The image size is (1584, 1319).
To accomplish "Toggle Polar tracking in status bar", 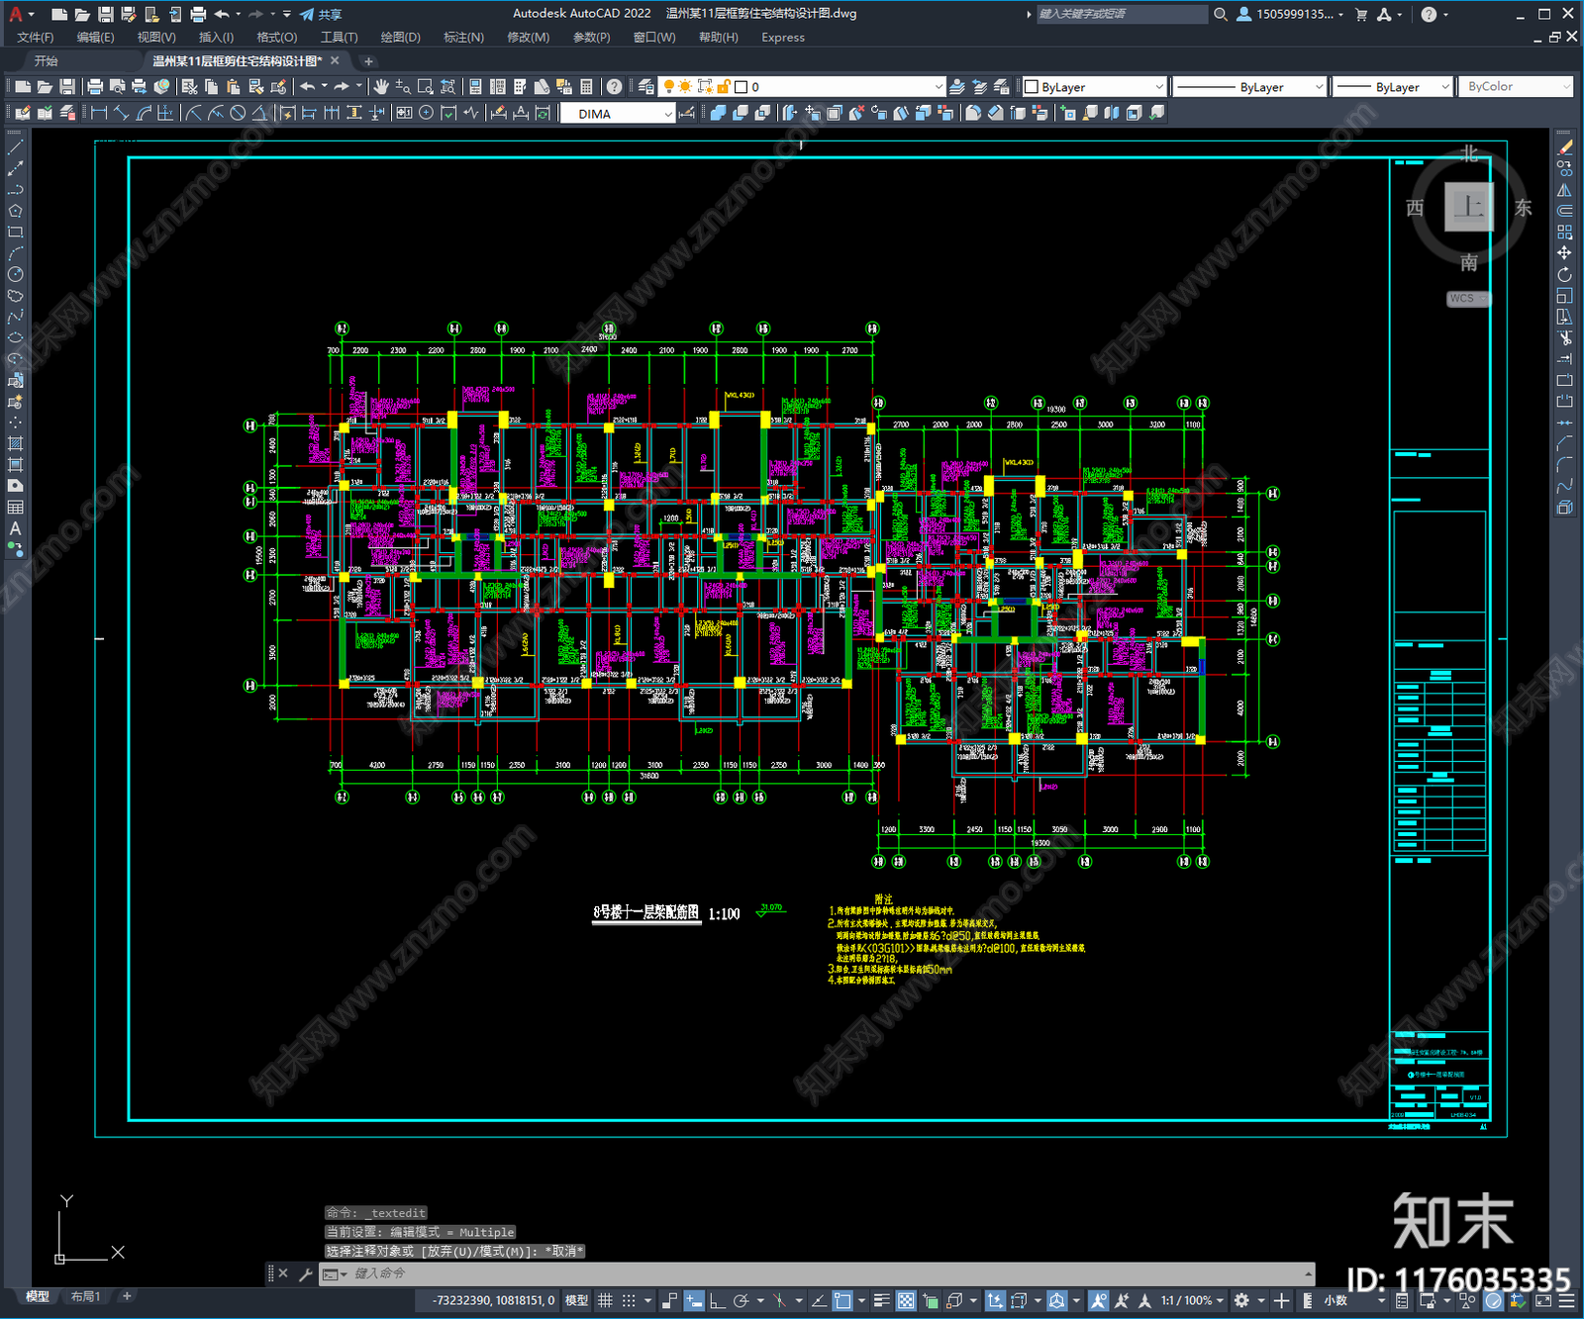I will click(741, 1300).
